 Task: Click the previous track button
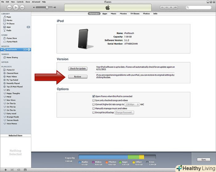tap(9, 7)
